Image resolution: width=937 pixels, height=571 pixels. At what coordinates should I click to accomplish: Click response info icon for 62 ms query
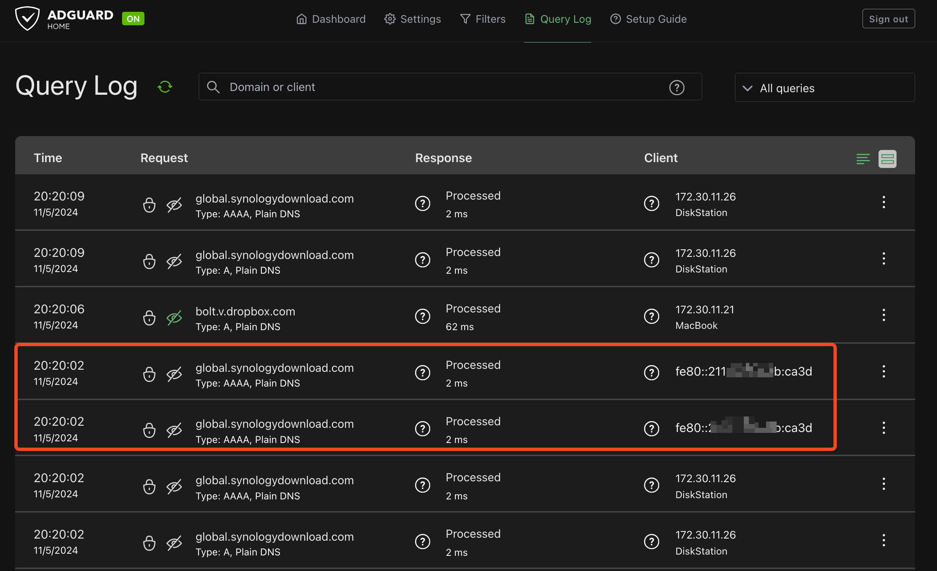click(423, 316)
